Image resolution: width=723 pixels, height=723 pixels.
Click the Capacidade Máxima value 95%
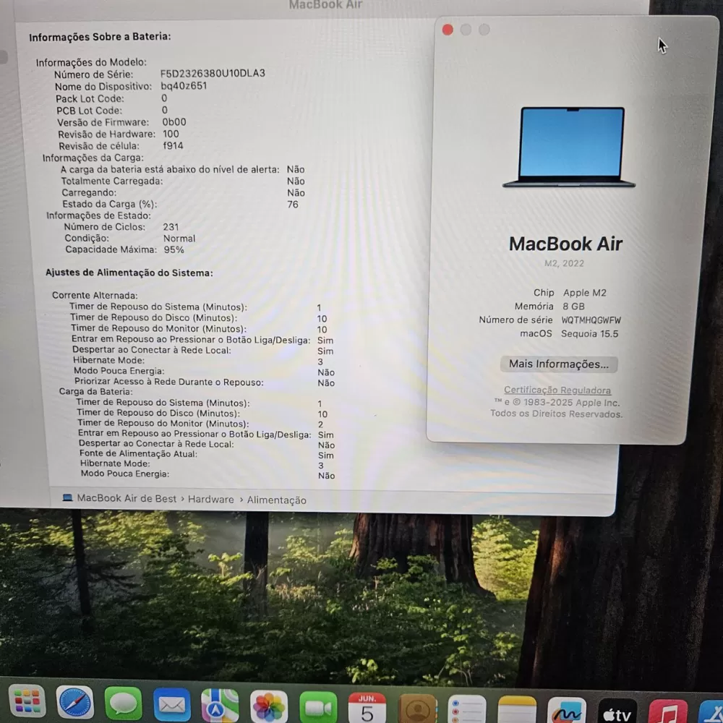tap(174, 250)
